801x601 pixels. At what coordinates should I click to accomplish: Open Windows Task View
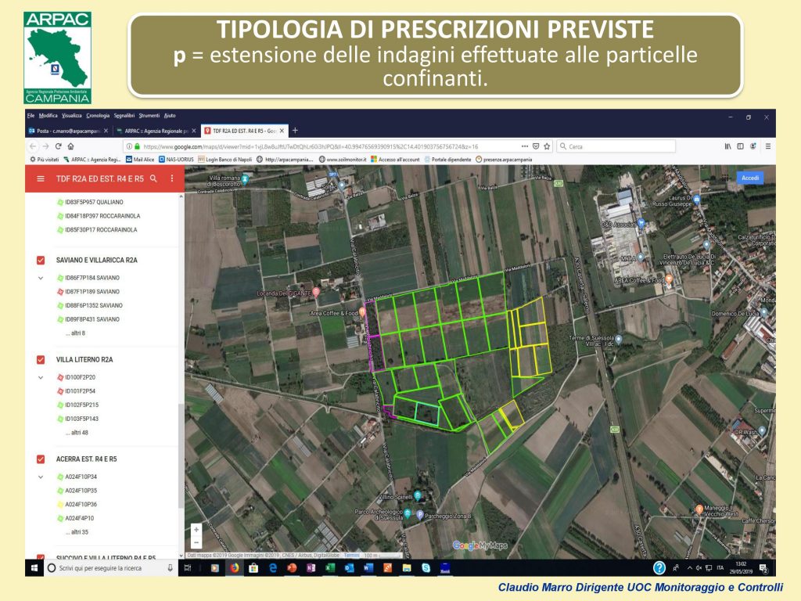point(188,568)
